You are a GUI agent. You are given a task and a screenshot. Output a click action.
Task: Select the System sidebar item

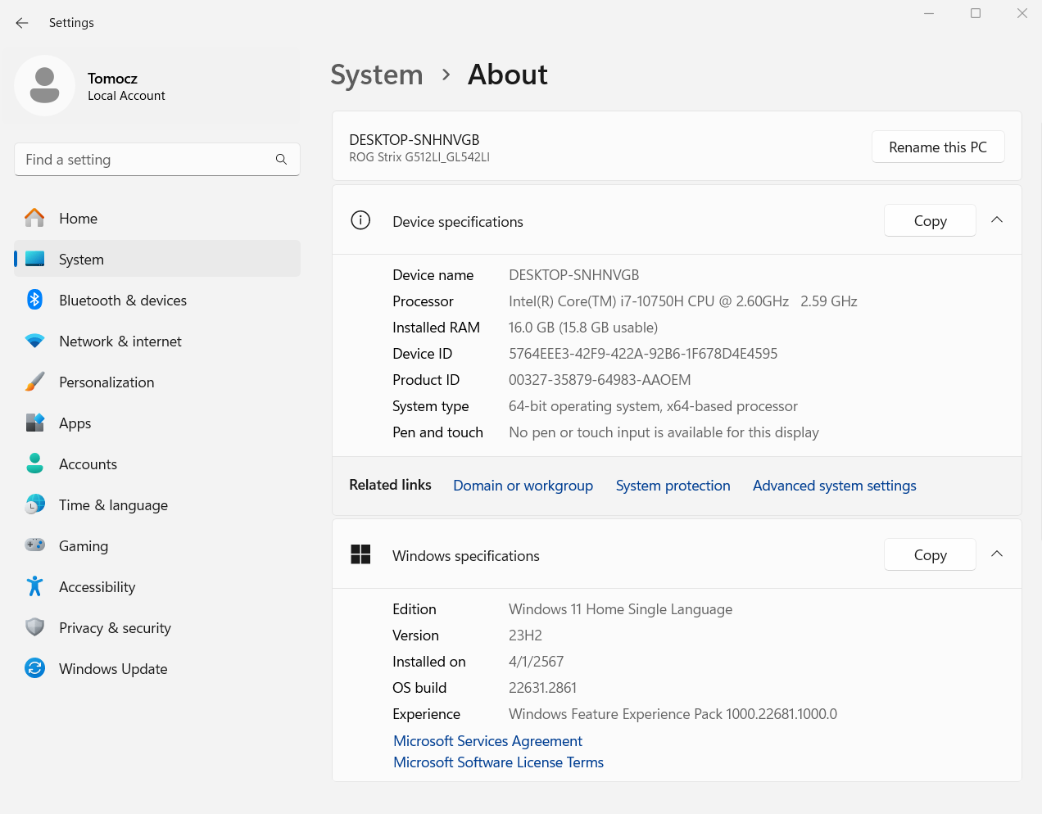pos(157,259)
